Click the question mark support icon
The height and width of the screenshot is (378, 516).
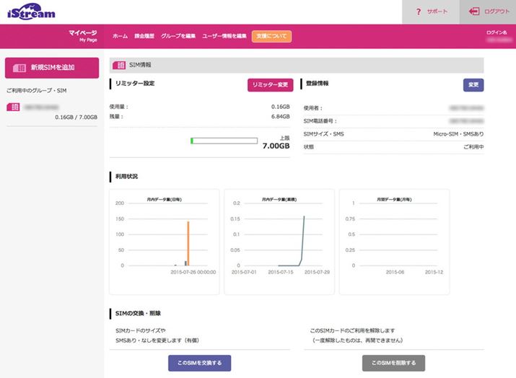pyautogui.click(x=419, y=12)
